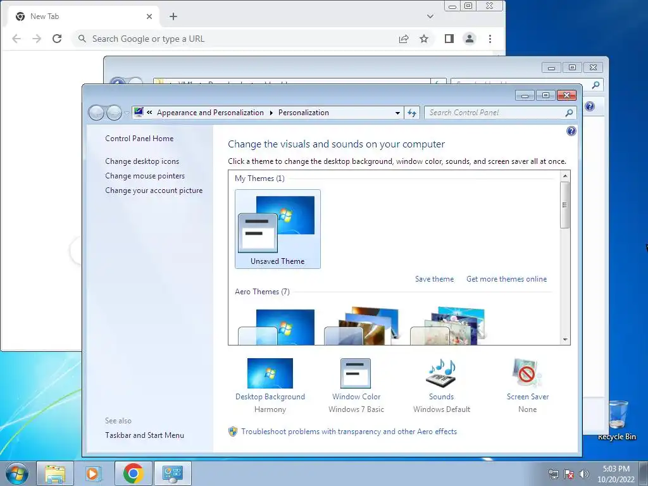
Task: Reload the page in Chrome
Action: coord(57,39)
